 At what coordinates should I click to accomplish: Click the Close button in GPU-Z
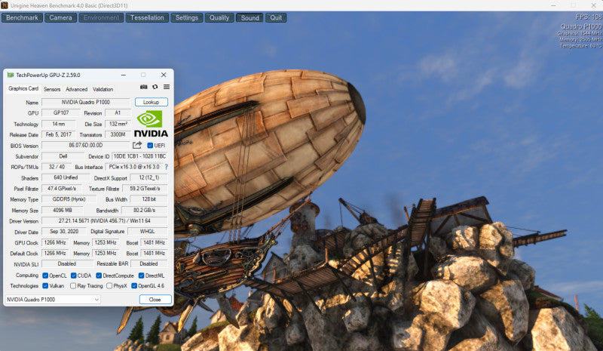coord(155,300)
